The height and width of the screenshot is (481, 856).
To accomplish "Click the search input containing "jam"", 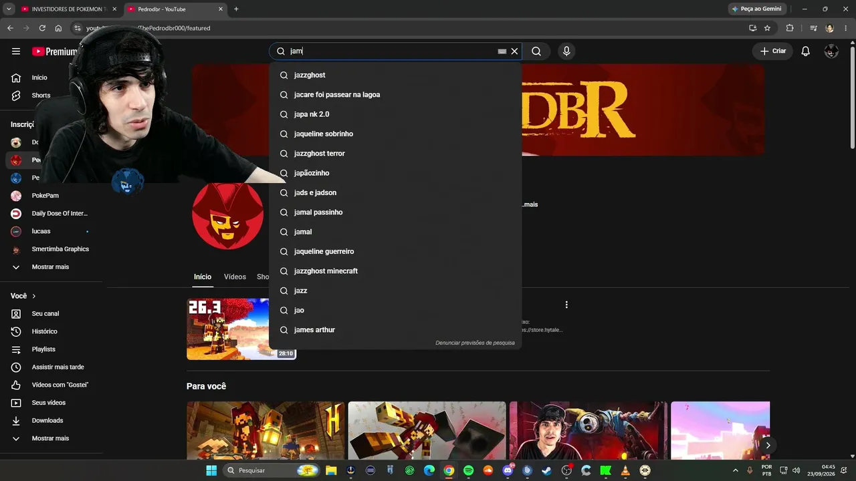I will [x=391, y=51].
